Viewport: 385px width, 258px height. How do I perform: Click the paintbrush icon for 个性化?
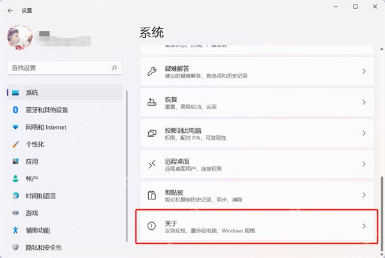click(15, 144)
